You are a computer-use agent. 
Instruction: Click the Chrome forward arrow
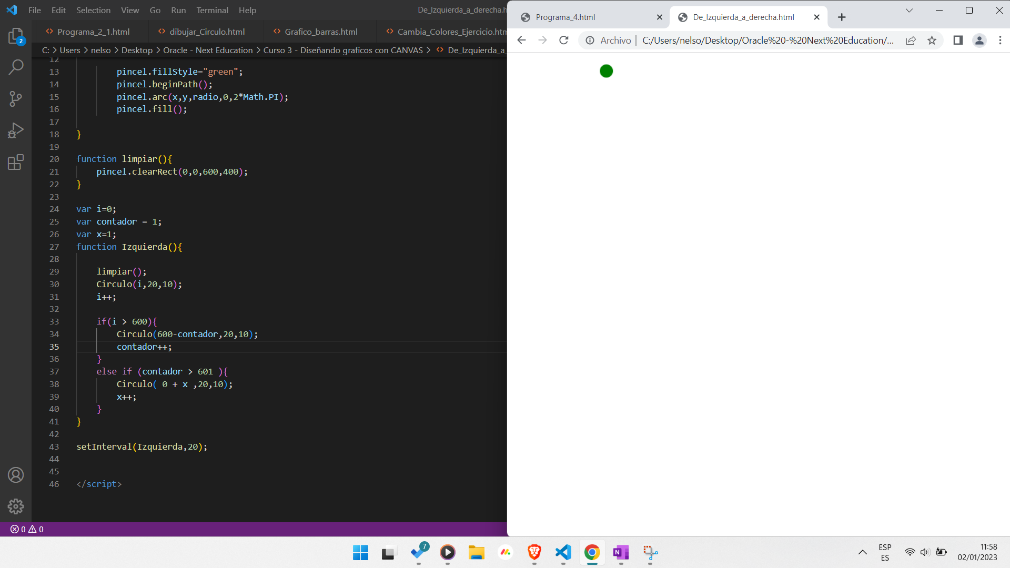542,40
